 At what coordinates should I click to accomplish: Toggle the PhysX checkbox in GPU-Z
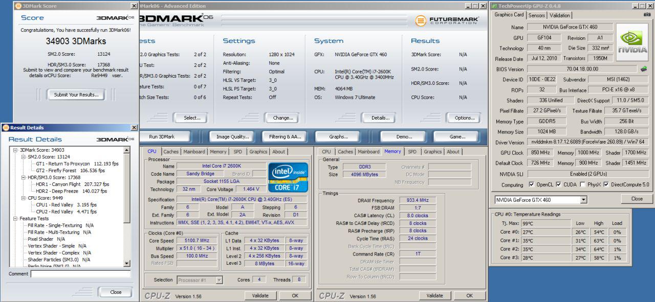583,184
